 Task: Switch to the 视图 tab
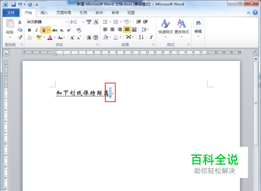(x=131, y=12)
